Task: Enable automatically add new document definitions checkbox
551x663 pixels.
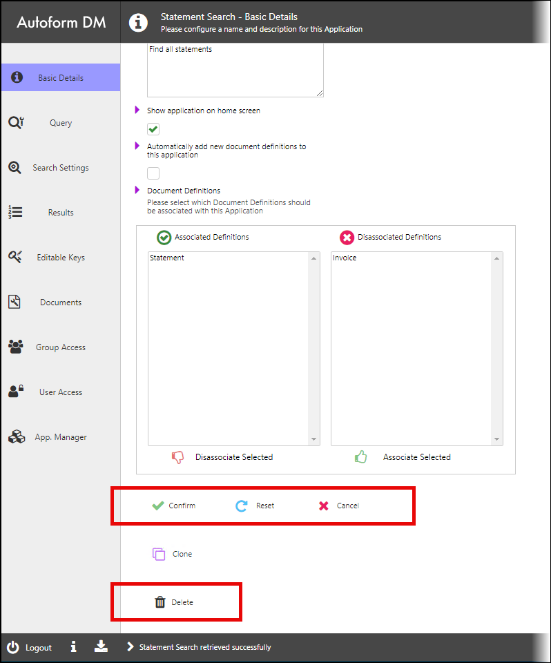Action: point(153,173)
